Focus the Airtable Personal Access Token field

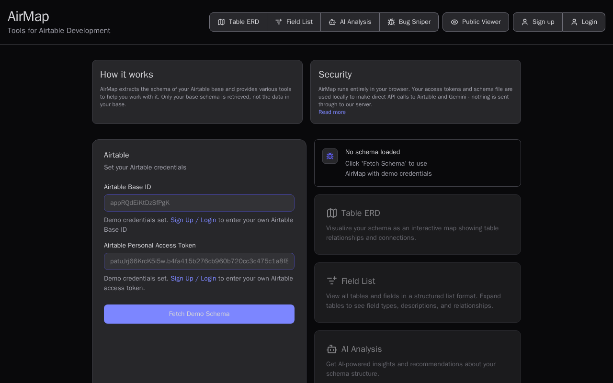click(x=199, y=261)
